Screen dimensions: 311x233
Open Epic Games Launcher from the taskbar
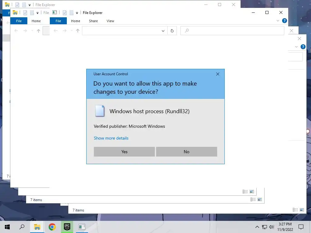pyautogui.click(x=67, y=227)
